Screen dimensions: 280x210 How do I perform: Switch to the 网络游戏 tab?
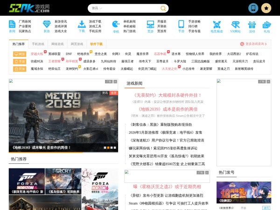[x=57, y=44]
